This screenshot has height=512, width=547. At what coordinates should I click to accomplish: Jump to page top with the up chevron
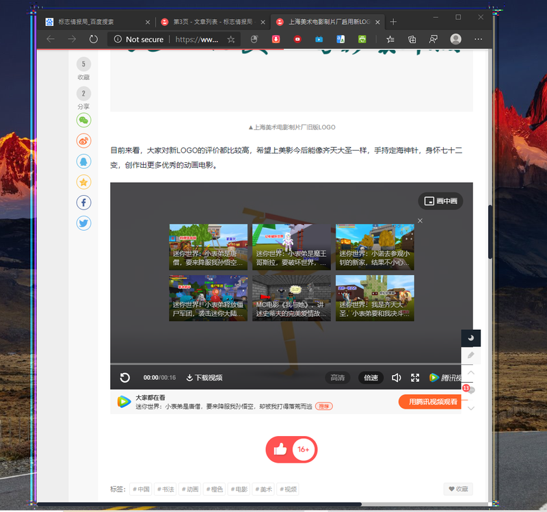(471, 372)
